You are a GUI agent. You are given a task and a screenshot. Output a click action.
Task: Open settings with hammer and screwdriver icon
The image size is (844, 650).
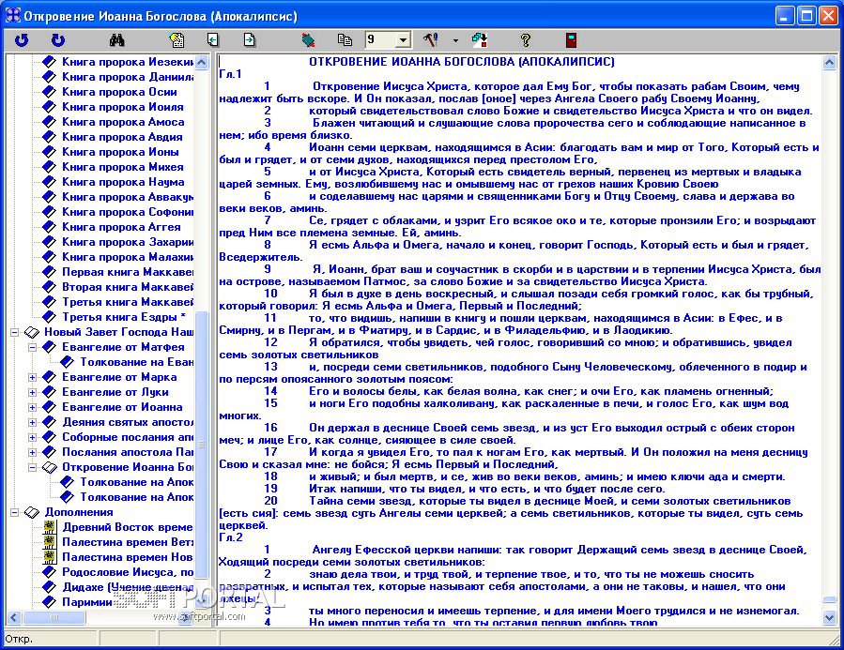[430, 39]
